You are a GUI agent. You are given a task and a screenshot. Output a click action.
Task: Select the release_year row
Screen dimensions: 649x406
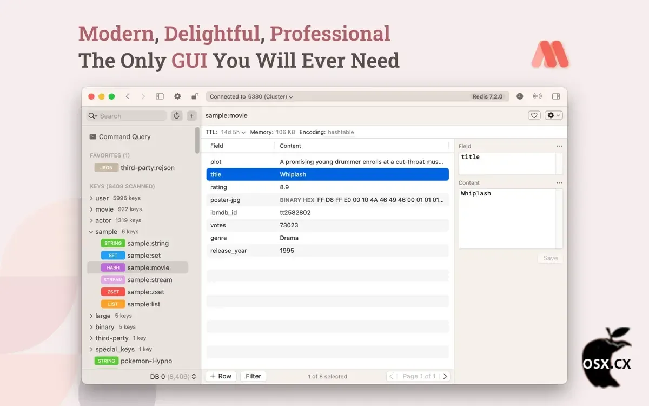[328, 251]
